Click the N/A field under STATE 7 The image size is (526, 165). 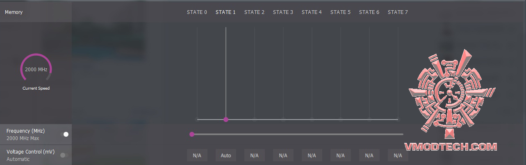tap(398, 156)
